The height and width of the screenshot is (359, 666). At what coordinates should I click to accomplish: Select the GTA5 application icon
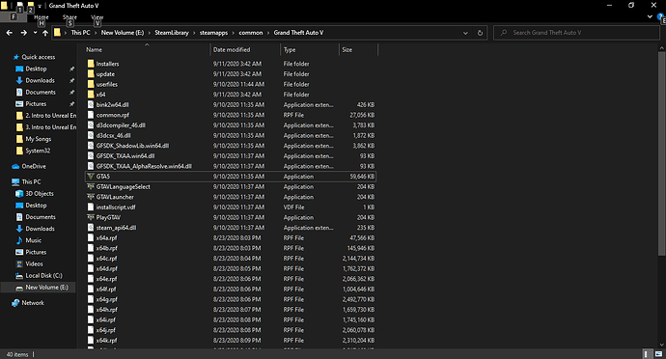point(91,177)
